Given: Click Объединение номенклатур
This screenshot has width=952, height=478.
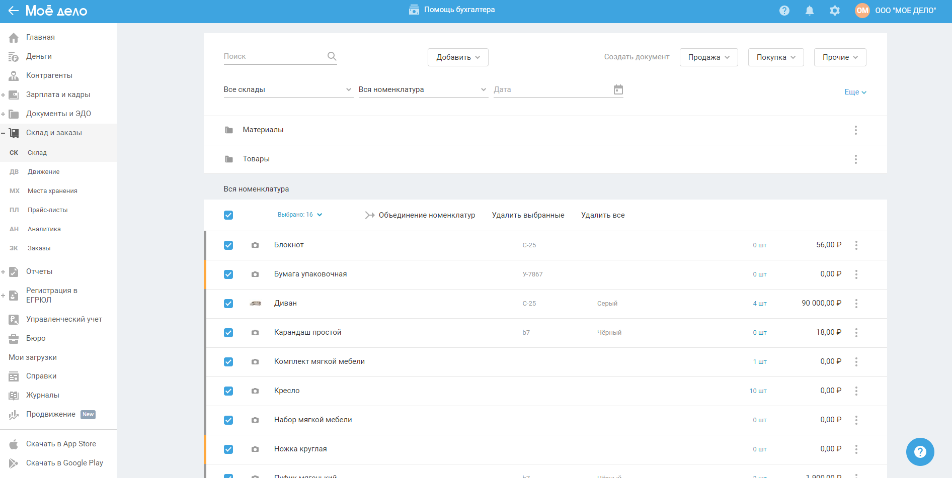Looking at the screenshot, I should click(x=426, y=215).
